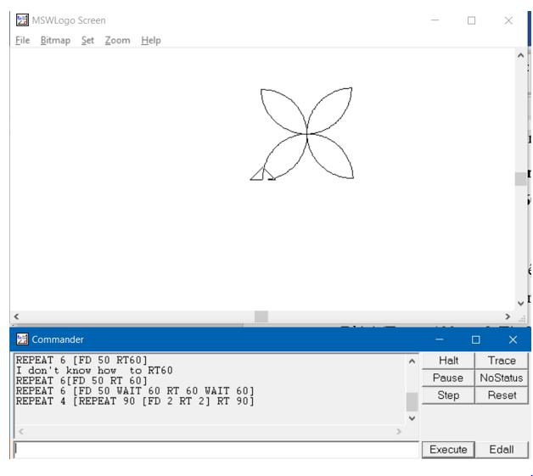
Task: Click the command input box
Action: [x=212, y=451]
